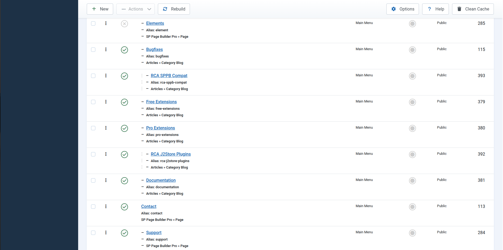Select the Contact row checkbox
Screen dimensions: 503x250
(x=93, y=207)
